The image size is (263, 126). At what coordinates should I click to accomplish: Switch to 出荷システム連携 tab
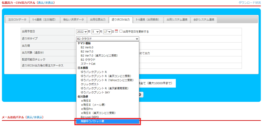177,20
